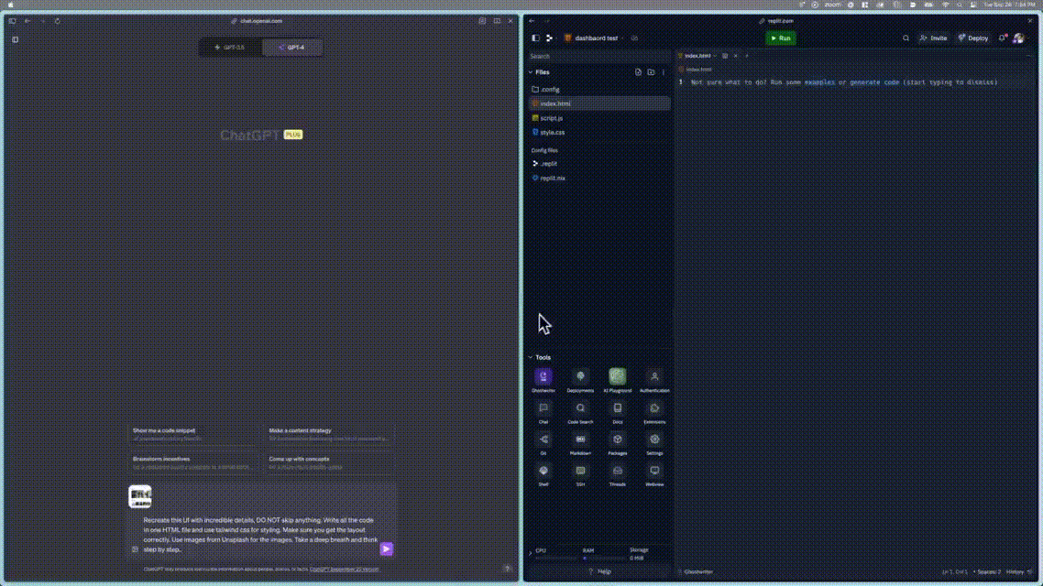Switch to the index.html editor tab
The image size is (1043, 586).
tap(695, 55)
